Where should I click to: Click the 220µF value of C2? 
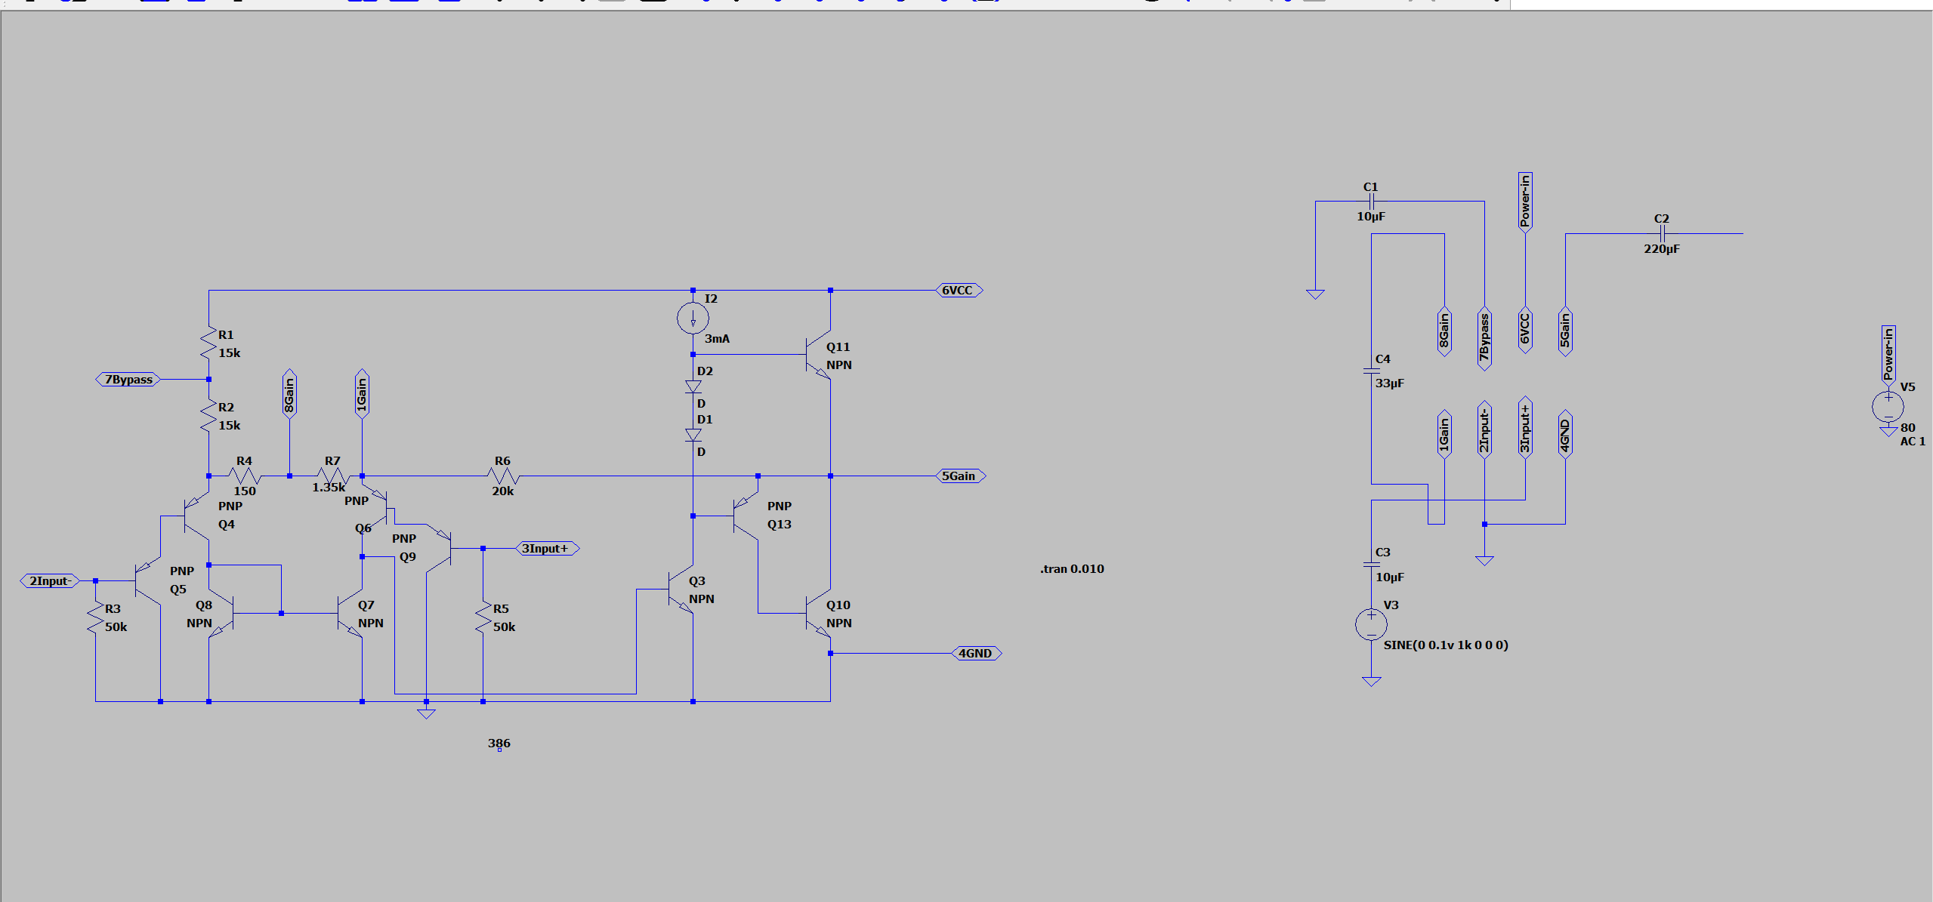coord(1662,249)
